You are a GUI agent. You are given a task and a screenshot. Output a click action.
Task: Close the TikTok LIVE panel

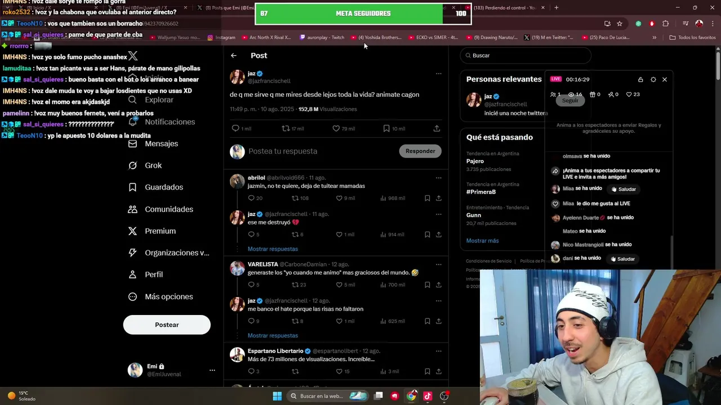click(665, 79)
